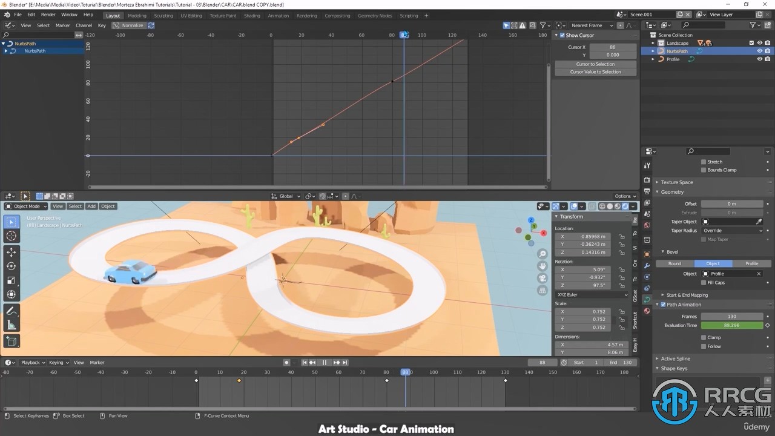Open the Object properties tab (orange square)
This screenshot has width=775, height=436.
tap(647, 254)
